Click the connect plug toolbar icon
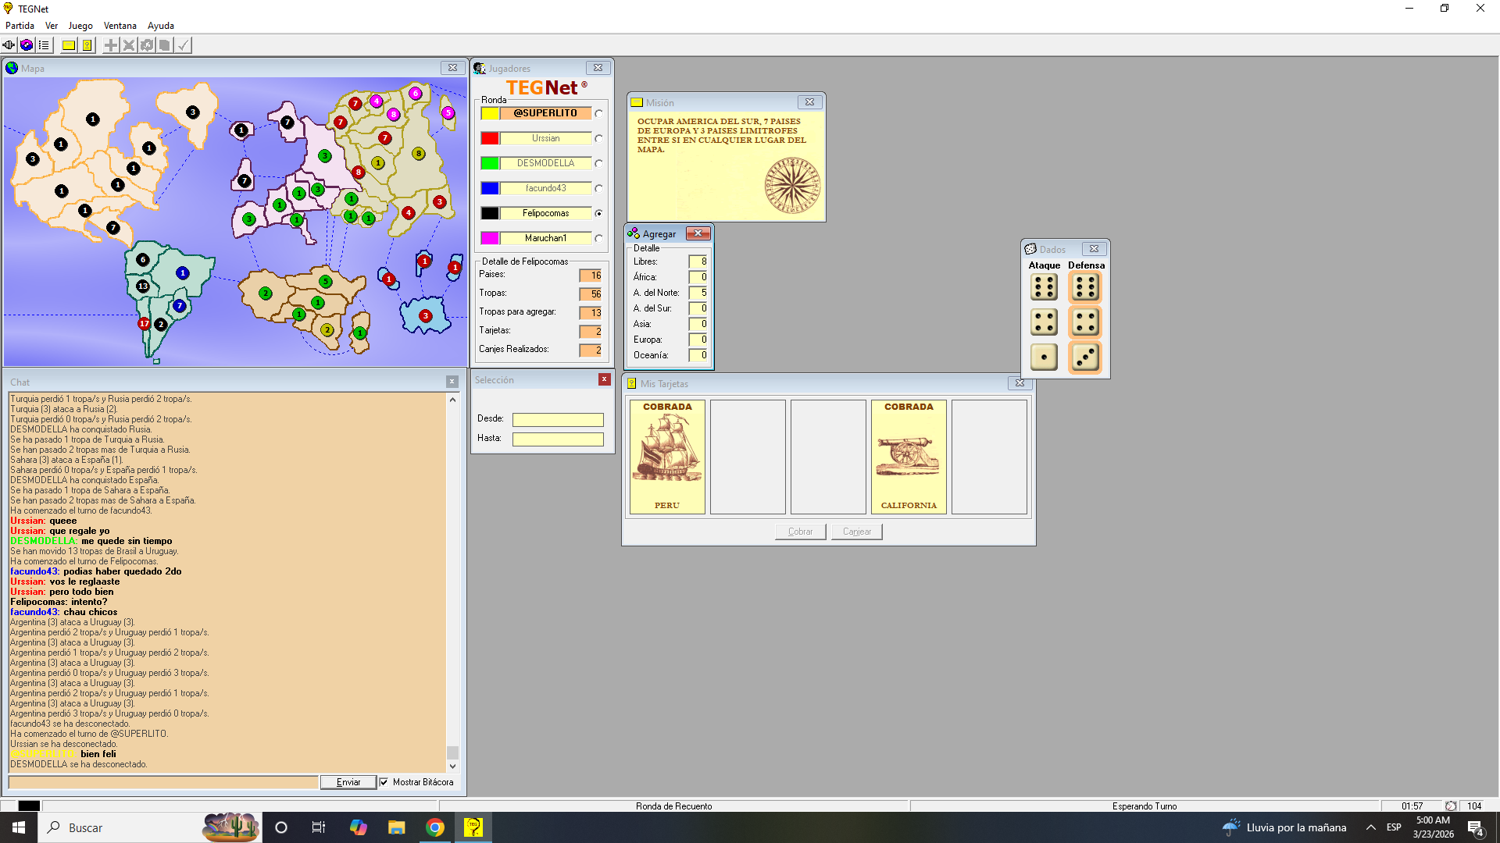This screenshot has height=843, width=1500. coord(9,45)
